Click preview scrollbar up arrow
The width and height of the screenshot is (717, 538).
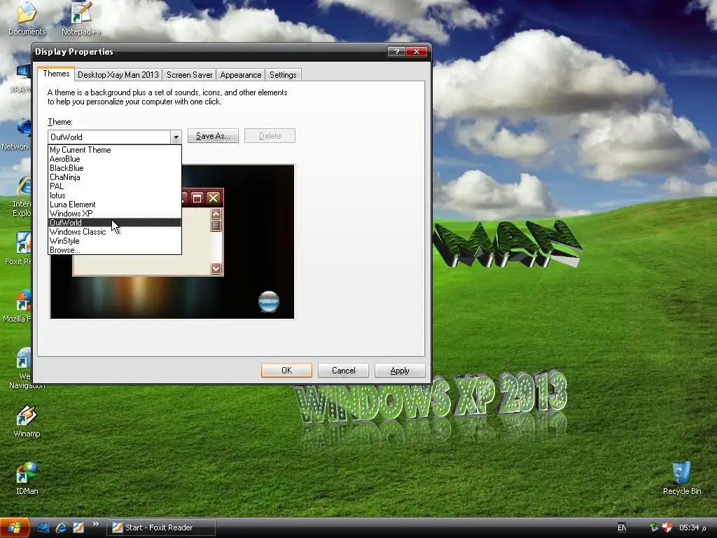click(x=216, y=214)
